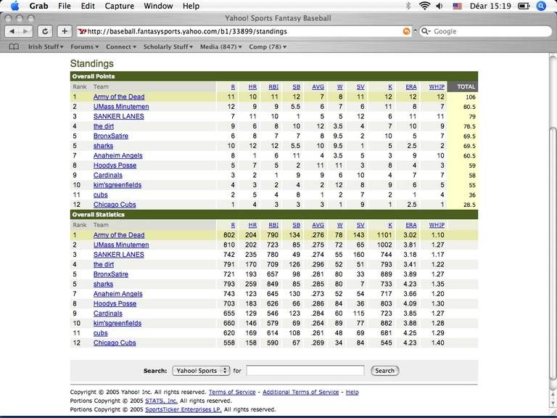Screen dimensions: 557x418
Task: Click the orange RSS snapback icon
Action: tap(406, 31)
